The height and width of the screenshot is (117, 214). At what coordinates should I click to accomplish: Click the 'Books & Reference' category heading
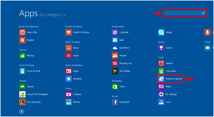(29, 27)
